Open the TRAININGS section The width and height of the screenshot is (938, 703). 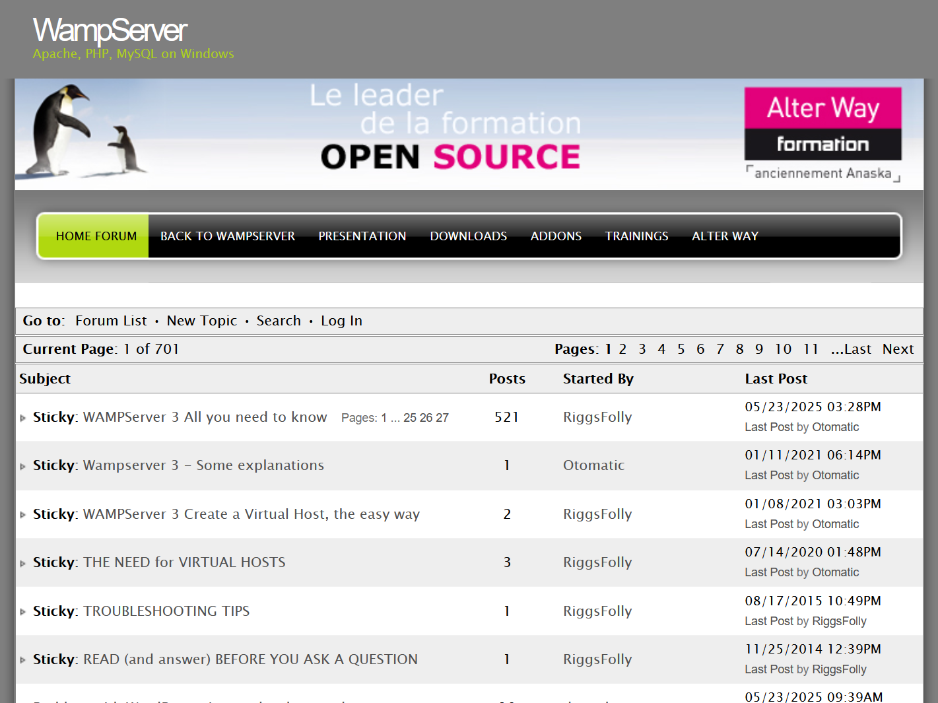[x=636, y=236]
